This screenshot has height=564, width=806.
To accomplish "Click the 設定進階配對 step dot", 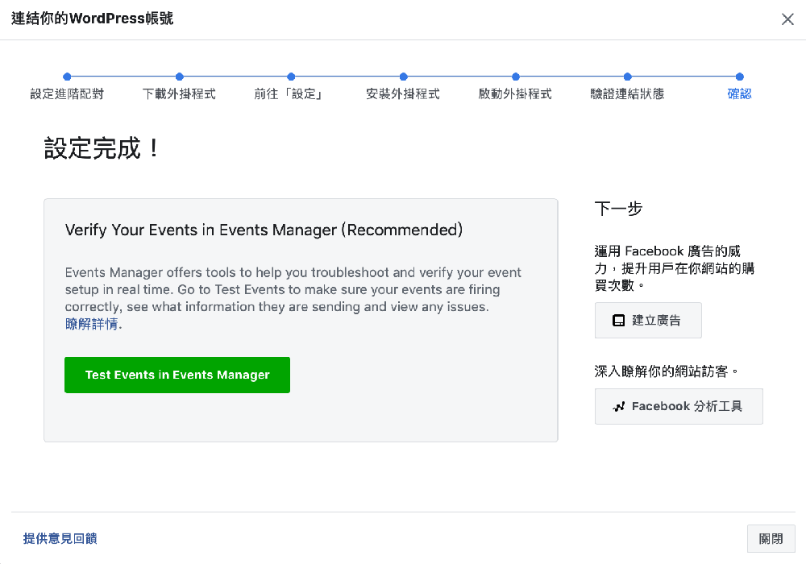I will click(x=67, y=77).
